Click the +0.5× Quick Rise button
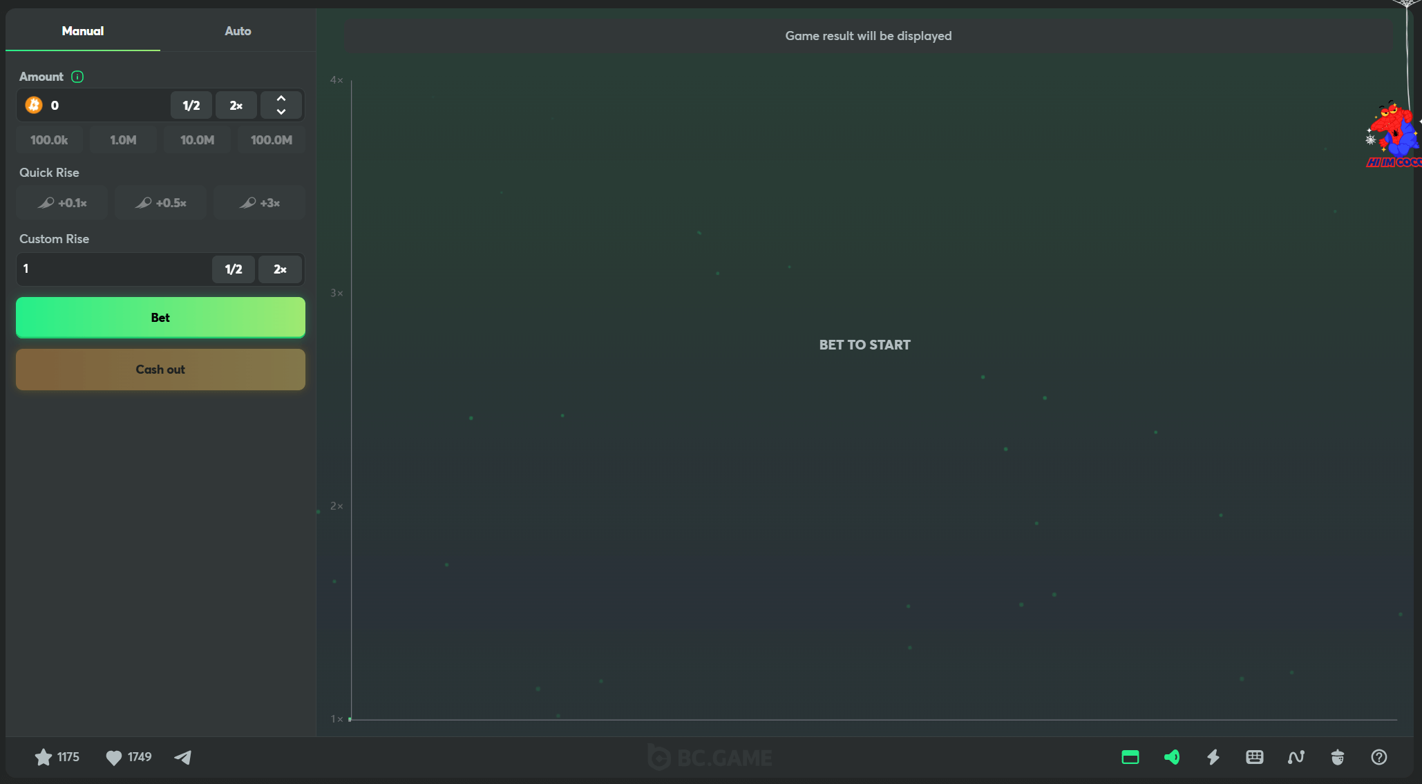This screenshot has width=1422, height=784. pos(161,202)
